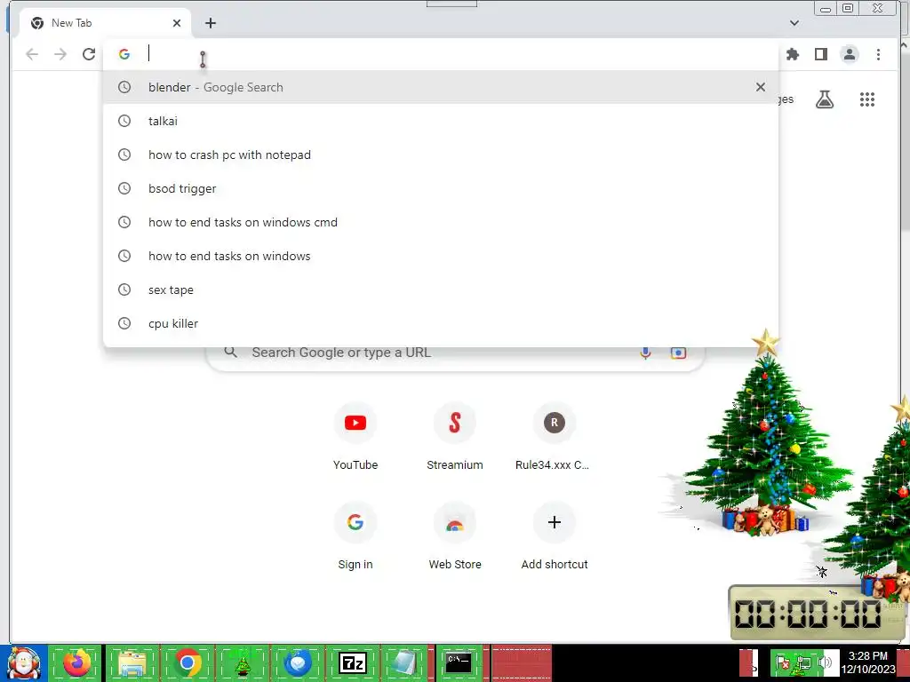The height and width of the screenshot is (682, 910).
Task: Open the YouTube shortcut
Action: (x=355, y=436)
